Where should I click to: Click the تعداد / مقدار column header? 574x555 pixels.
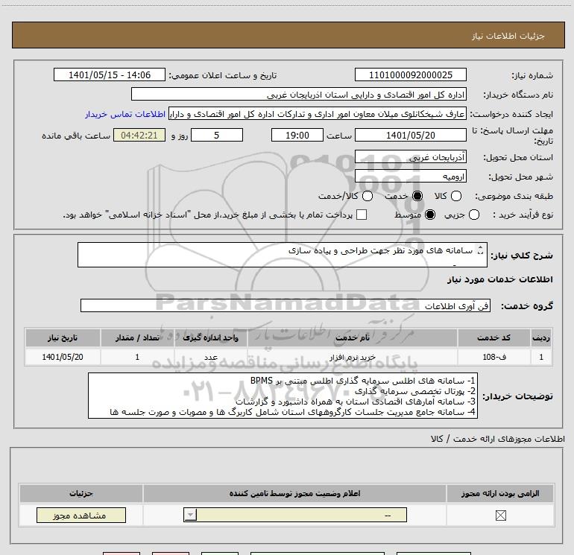coord(137,337)
